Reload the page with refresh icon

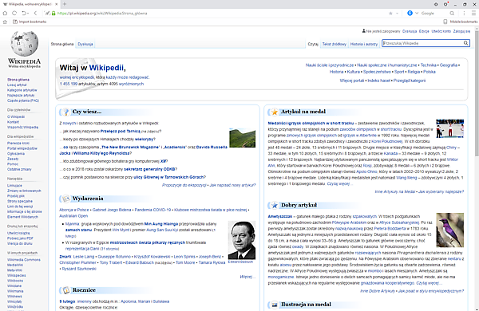(x=14, y=13)
